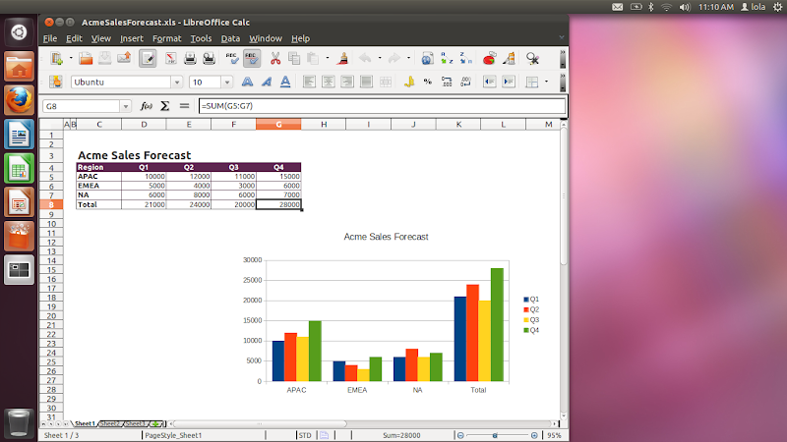This screenshot has height=442, width=787.
Task: Expand the font size dropdown
Action: 227,83
